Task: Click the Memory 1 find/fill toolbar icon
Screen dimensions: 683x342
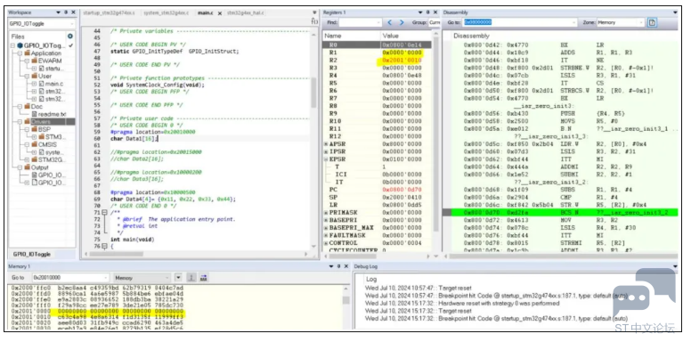Action: 203,278
